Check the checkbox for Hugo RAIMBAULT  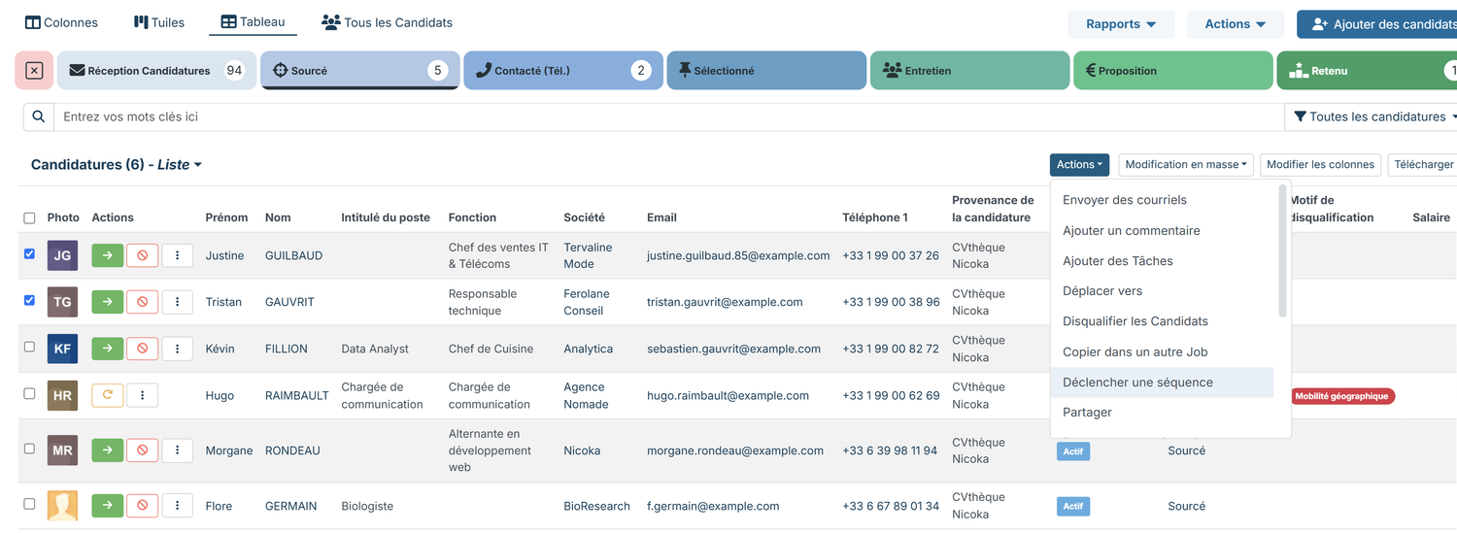point(29,393)
